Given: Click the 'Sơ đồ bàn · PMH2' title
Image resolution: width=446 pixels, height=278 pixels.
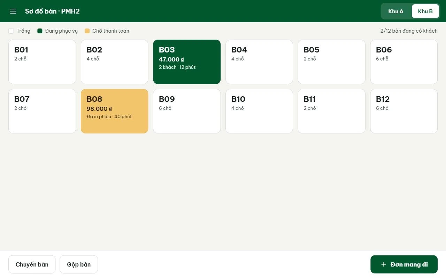Looking at the screenshot, I should pyautogui.click(x=52, y=11).
